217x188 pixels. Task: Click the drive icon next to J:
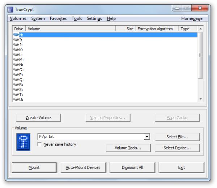point(16,45)
